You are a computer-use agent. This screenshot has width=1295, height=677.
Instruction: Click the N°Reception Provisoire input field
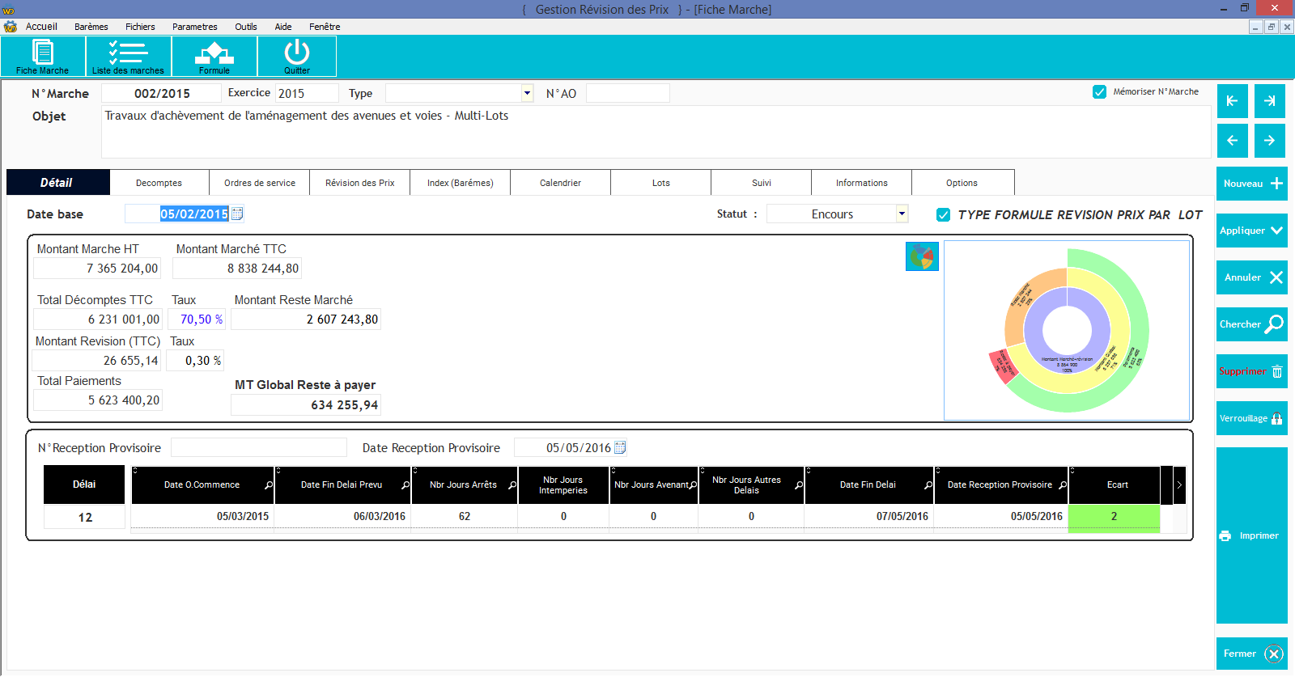pyautogui.click(x=259, y=448)
